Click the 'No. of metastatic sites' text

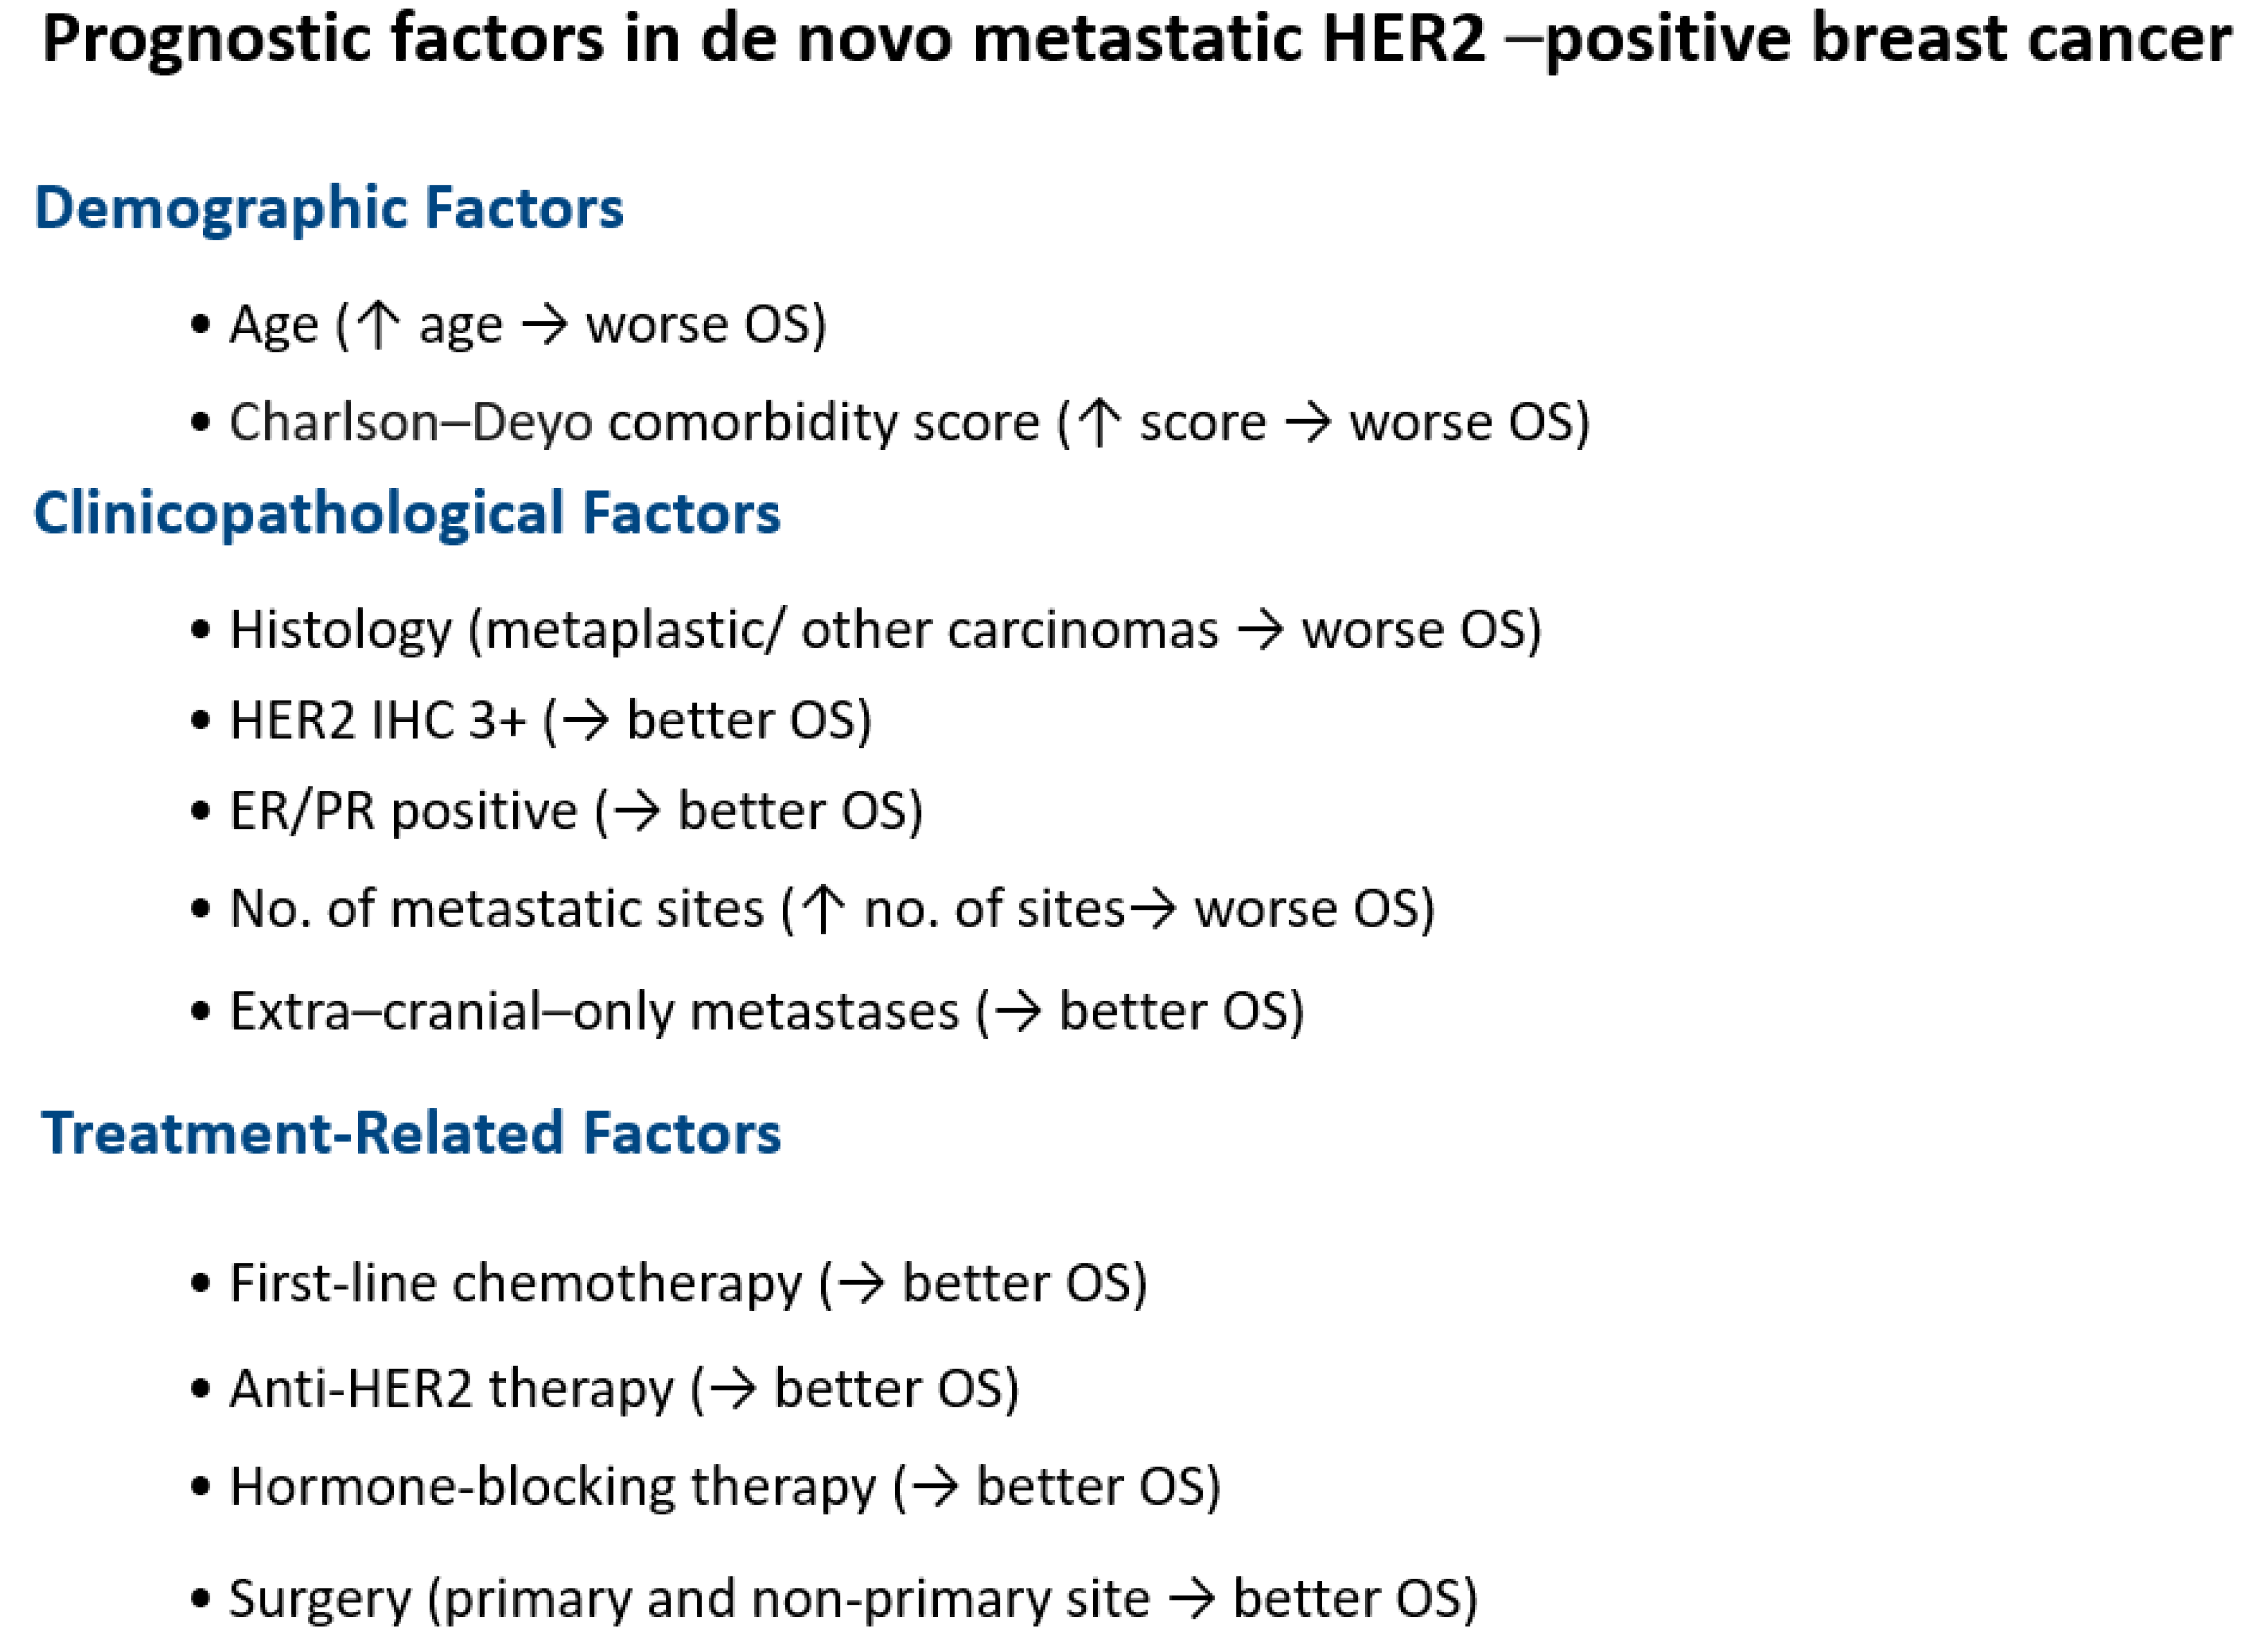click(496, 909)
